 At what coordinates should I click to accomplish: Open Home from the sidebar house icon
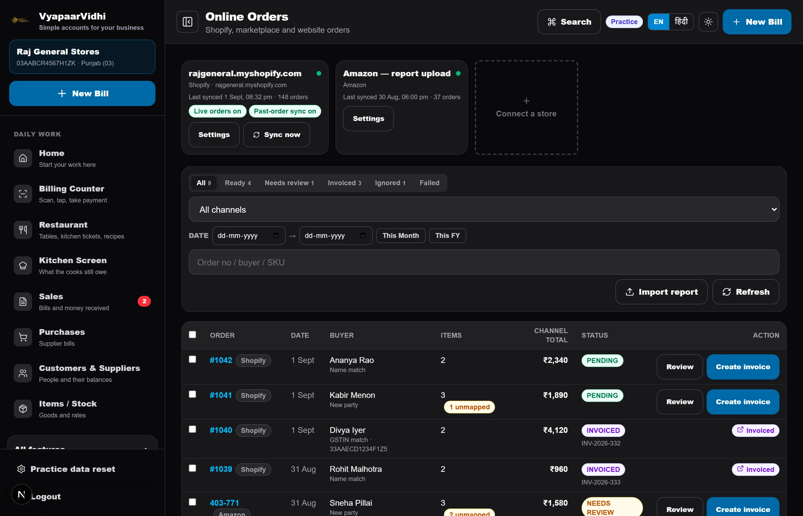(x=23, y=158)
